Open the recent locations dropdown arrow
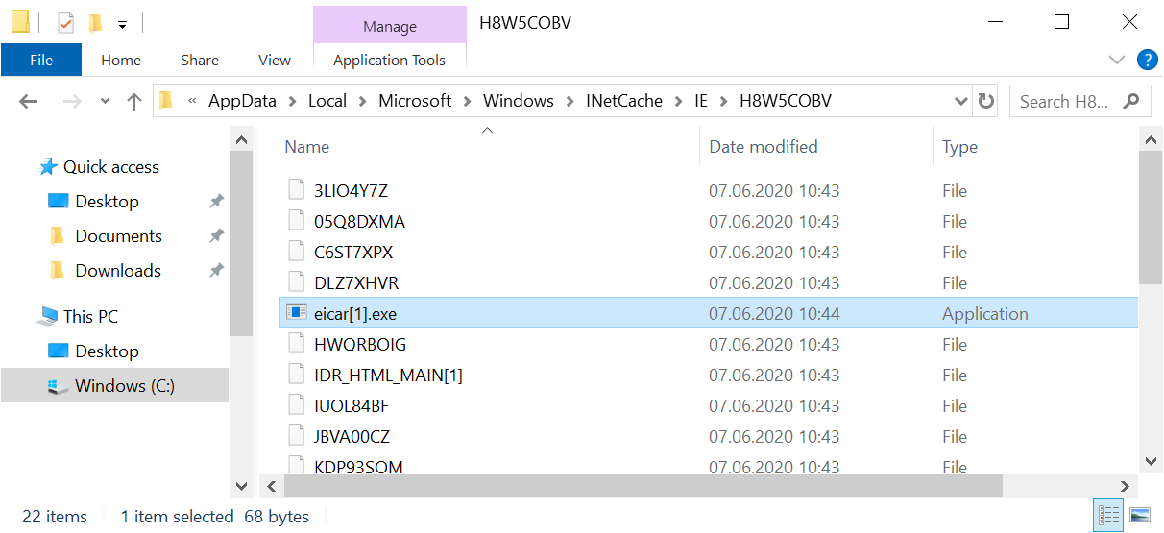Image resolution: width=1164 pixels, height=533 pixels. click(x=105, y=101)
